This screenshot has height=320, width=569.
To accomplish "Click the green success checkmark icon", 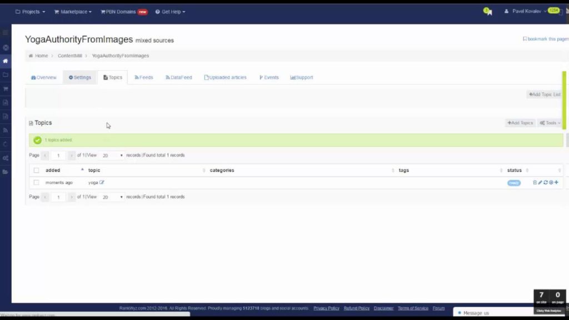I will click(37, 140).
